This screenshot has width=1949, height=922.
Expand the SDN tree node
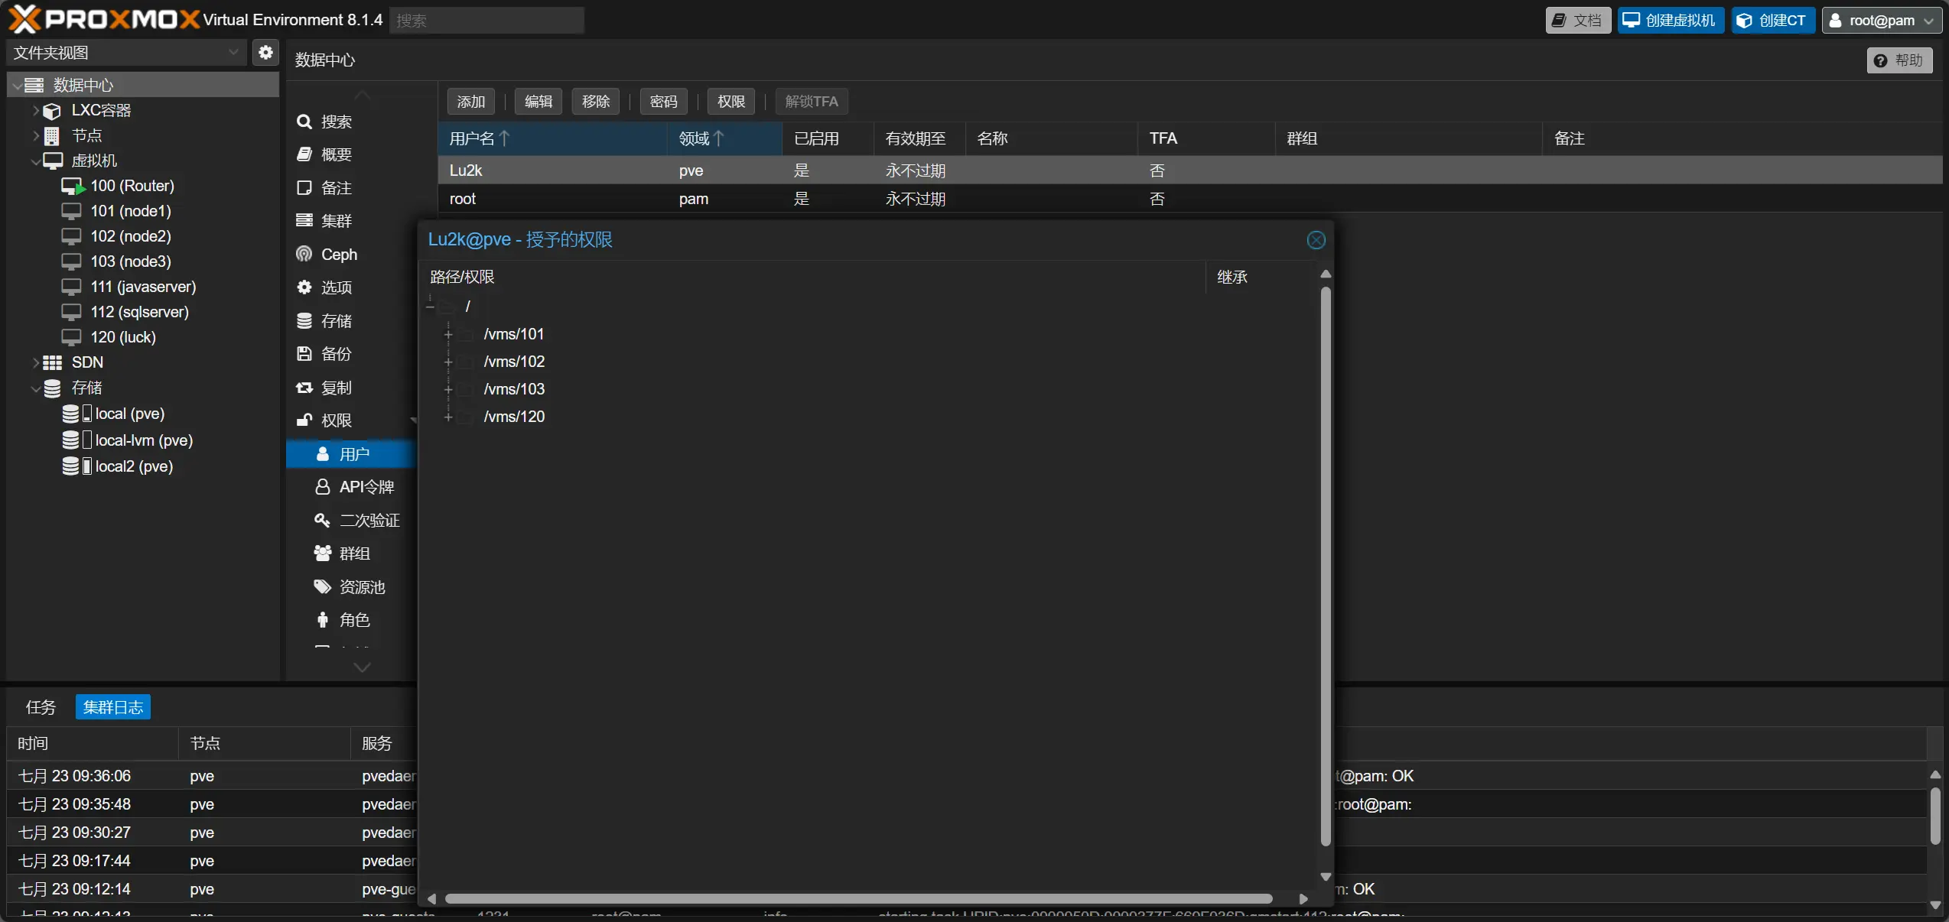[x=35, y=362]
